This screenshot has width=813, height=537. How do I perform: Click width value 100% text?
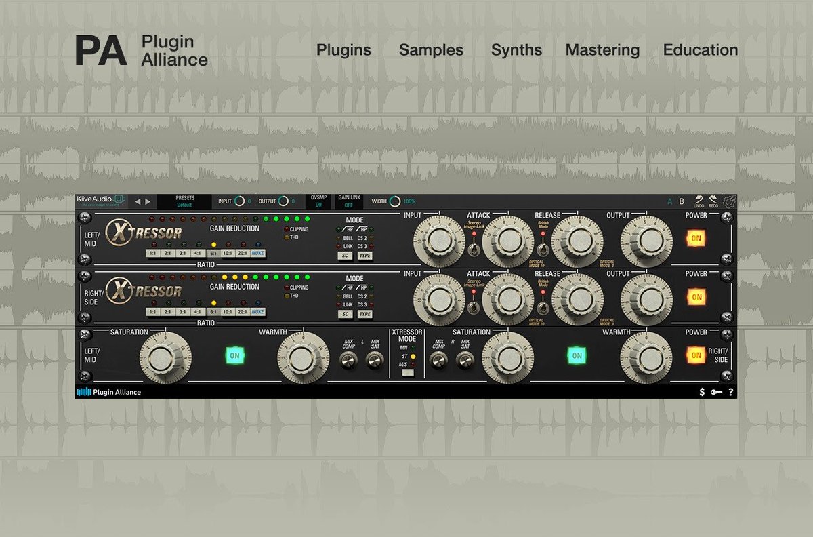pos(409,201)
